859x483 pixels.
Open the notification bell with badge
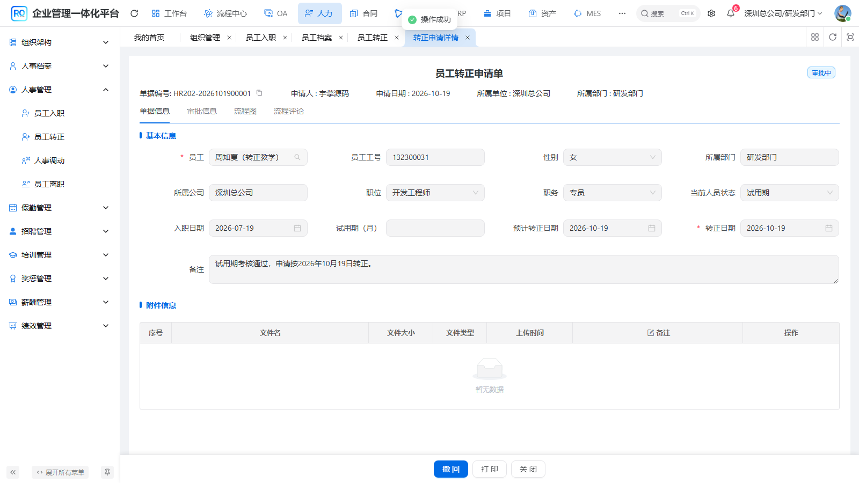[731, 13]
